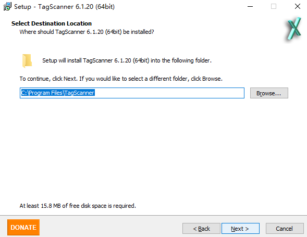Click the teal X TagScanner logo

[x=294, y=29]
